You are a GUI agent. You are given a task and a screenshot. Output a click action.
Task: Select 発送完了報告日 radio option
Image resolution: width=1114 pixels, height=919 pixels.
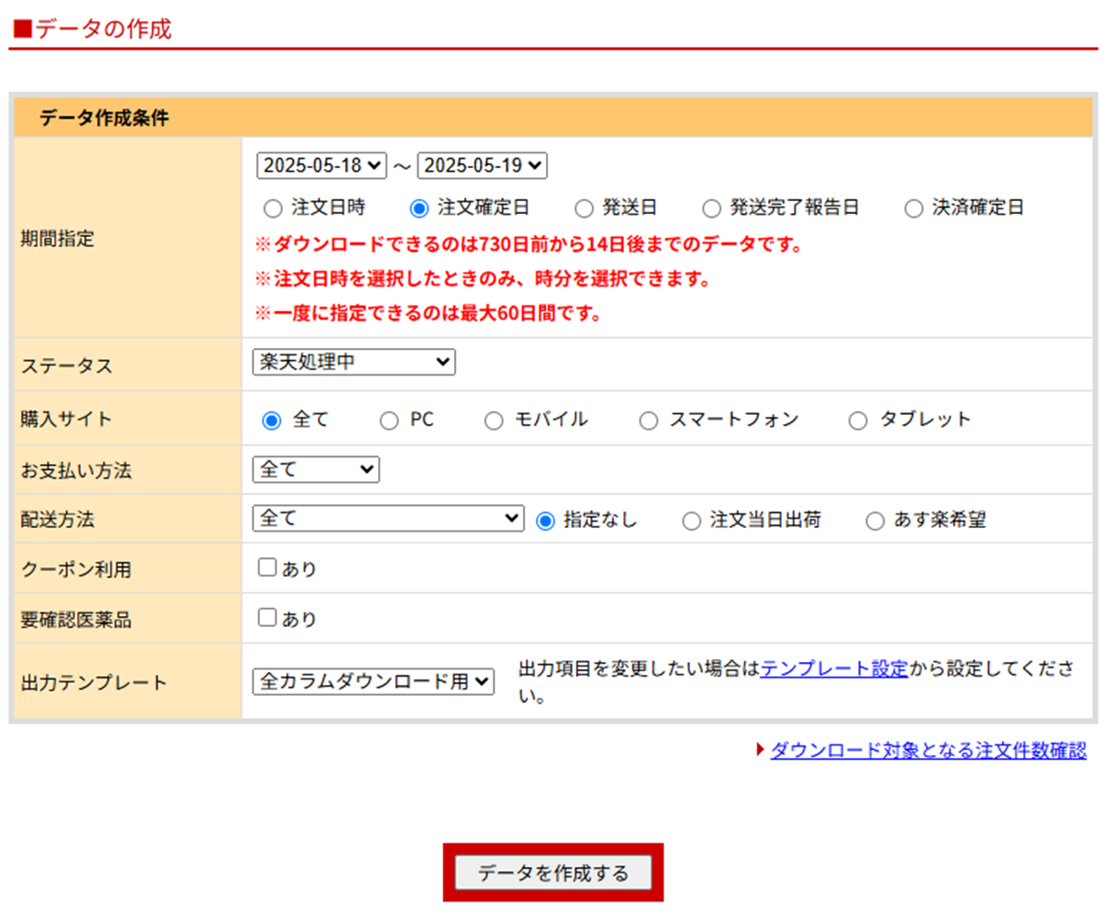click(711, 209)
